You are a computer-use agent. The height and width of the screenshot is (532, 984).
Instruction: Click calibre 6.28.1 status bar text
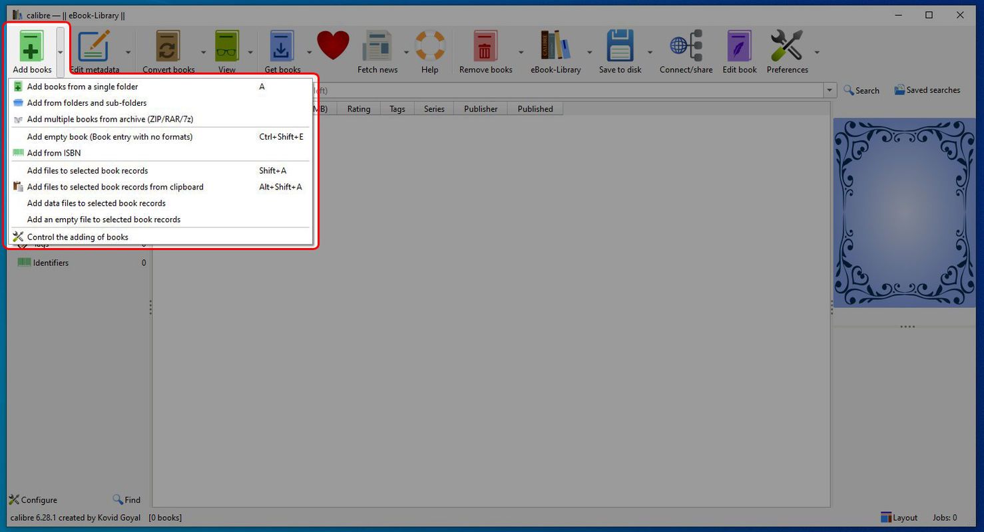(75, 517)
